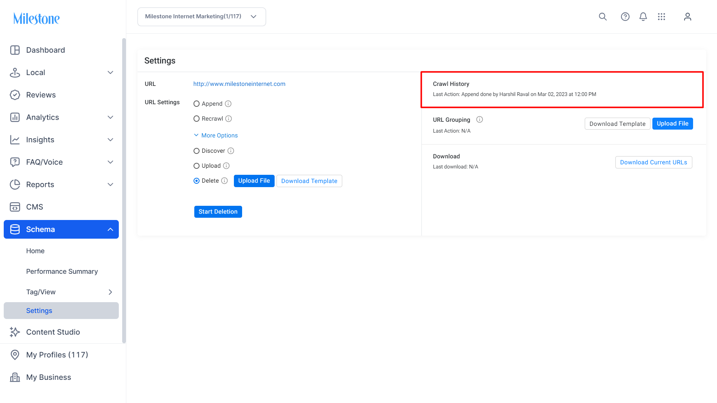Expand the Local menu chevron
This screenshot has width=717, height=403.
[x=111, y=72]
